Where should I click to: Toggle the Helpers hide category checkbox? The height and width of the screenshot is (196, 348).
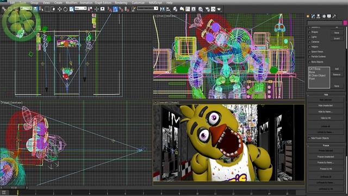[x=309, y=47]
